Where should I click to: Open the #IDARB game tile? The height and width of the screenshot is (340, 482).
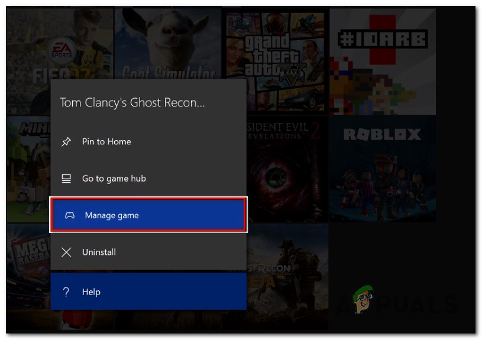pos(383,61)
